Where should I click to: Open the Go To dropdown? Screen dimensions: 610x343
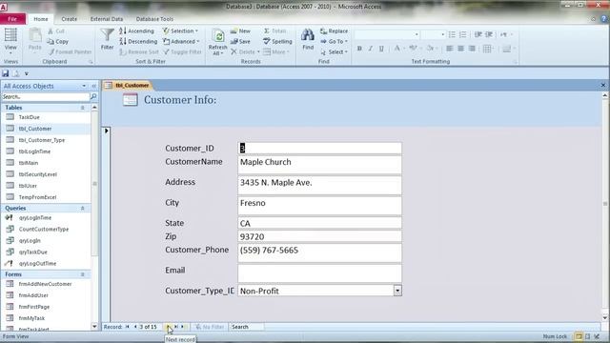[x=334, y=41]
